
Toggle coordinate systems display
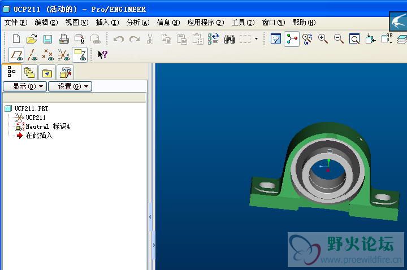[63, 55]
